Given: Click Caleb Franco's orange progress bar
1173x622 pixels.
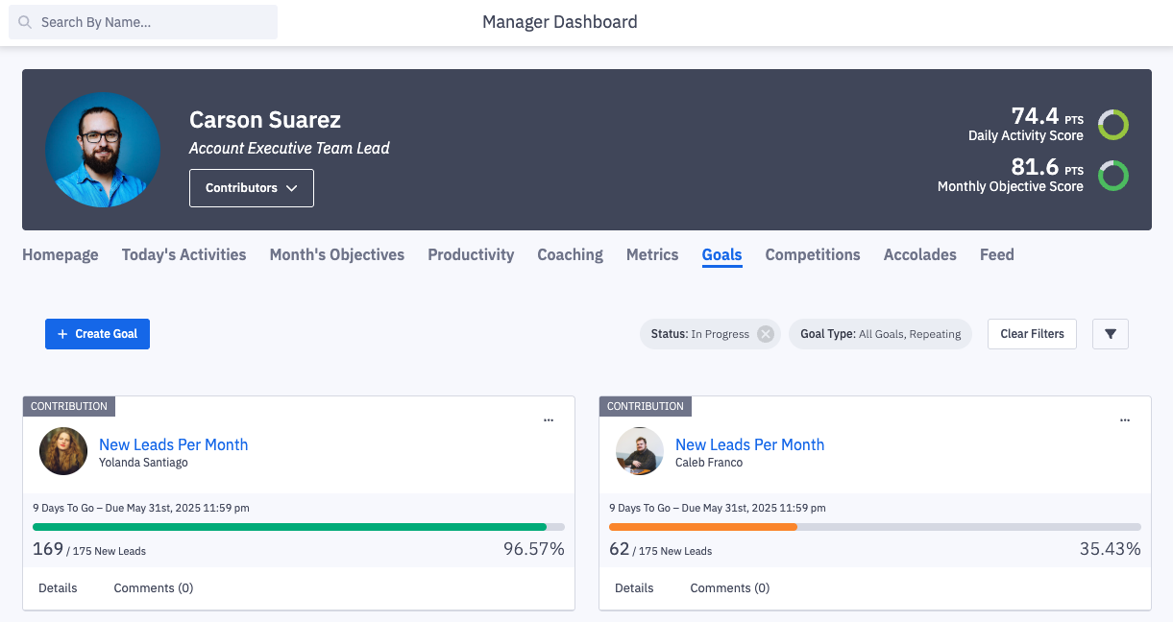Looking at the screenshot, I should (x=703, y=527).
